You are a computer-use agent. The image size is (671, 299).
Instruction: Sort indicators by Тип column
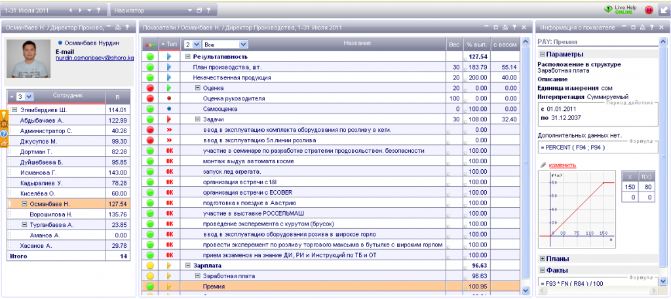coord(169,44)
